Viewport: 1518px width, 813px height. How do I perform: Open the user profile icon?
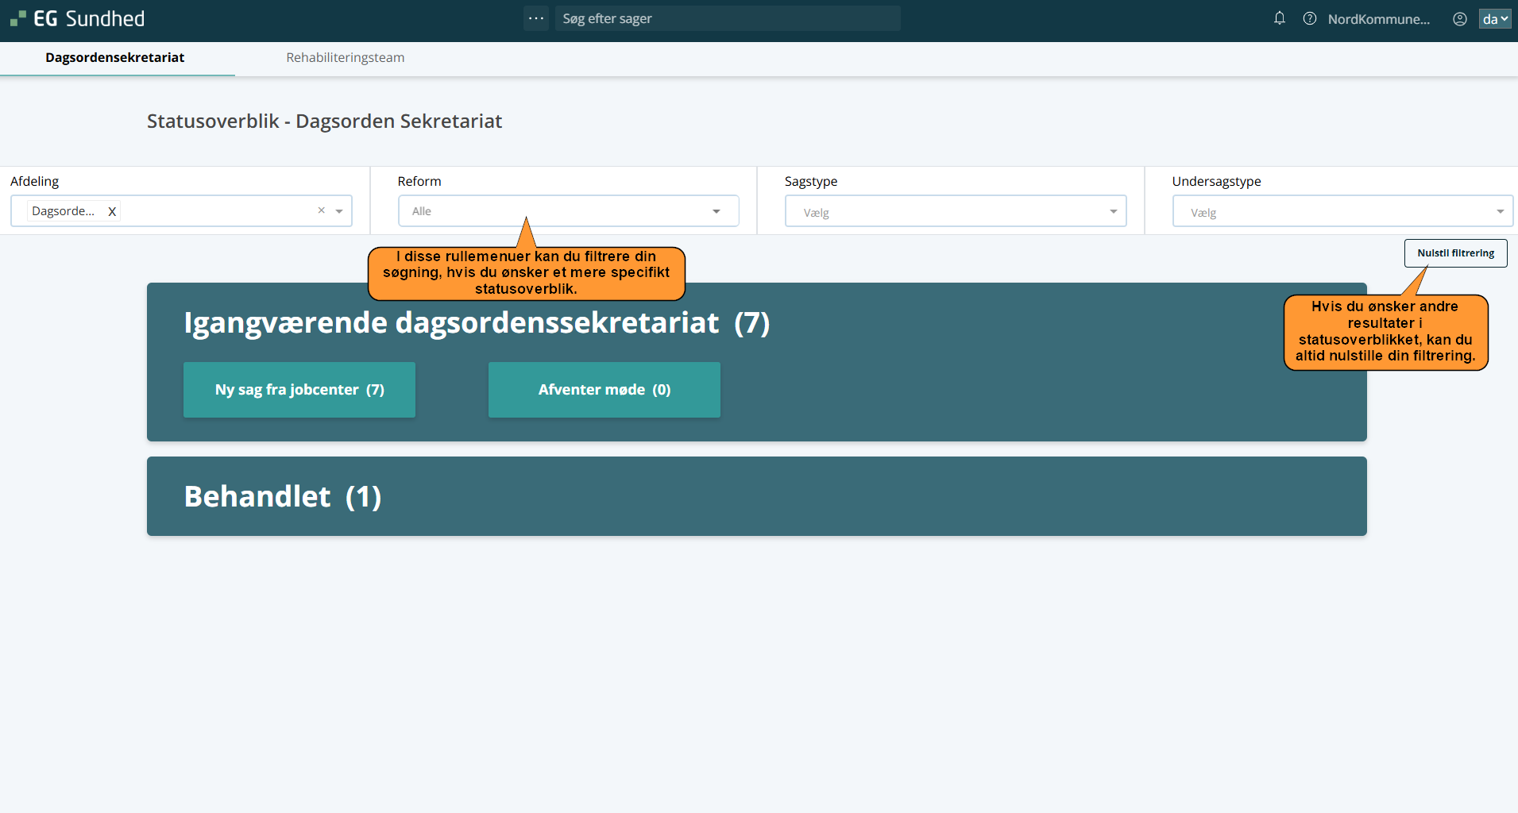click(x=1459, y=19)
